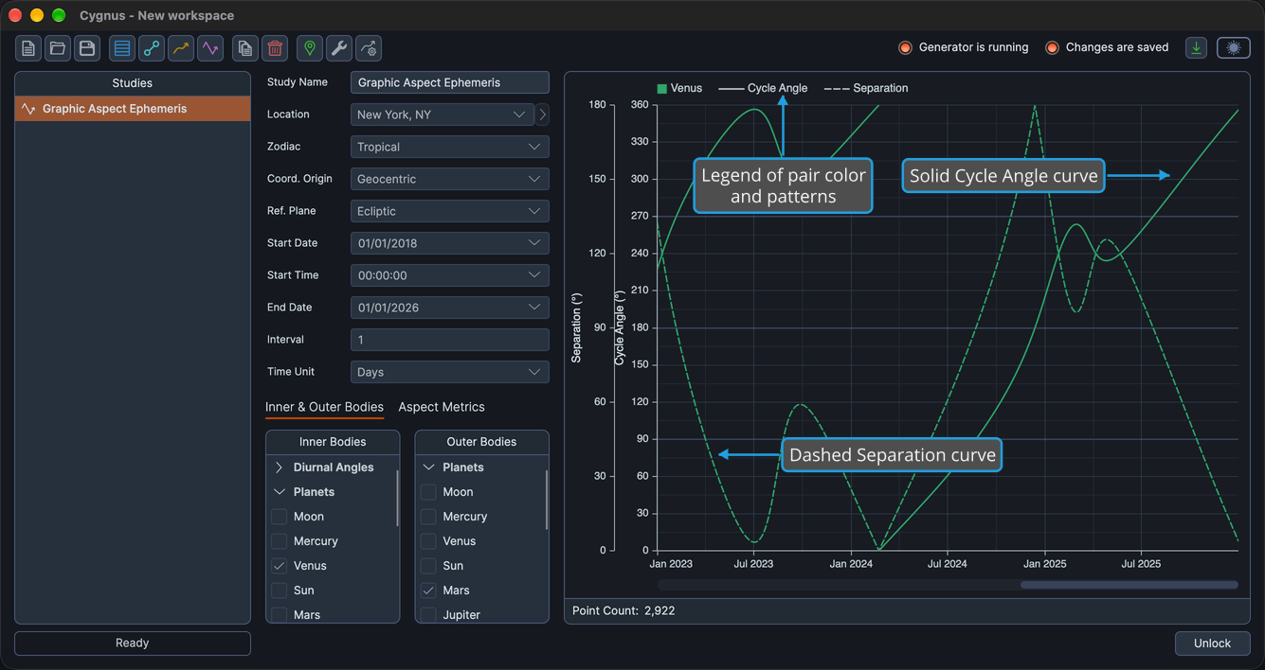The width and height of the screenshot is (1265, 670).
Task: Click the Unlock button
Action: tap(1212, 644)
